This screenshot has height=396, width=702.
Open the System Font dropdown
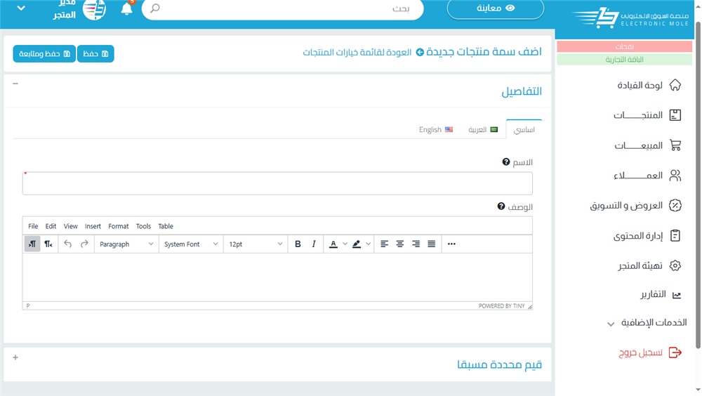[x=191, y=244]
